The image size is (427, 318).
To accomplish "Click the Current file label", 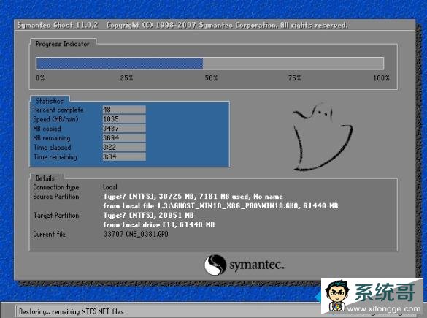I will click(50, 234).
